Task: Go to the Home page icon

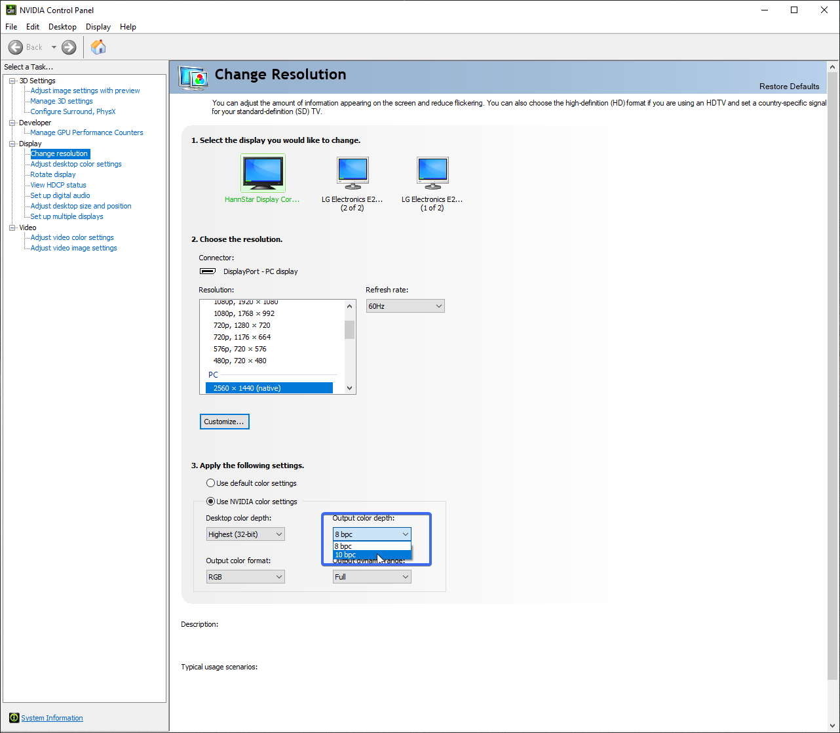Action: 98,47
